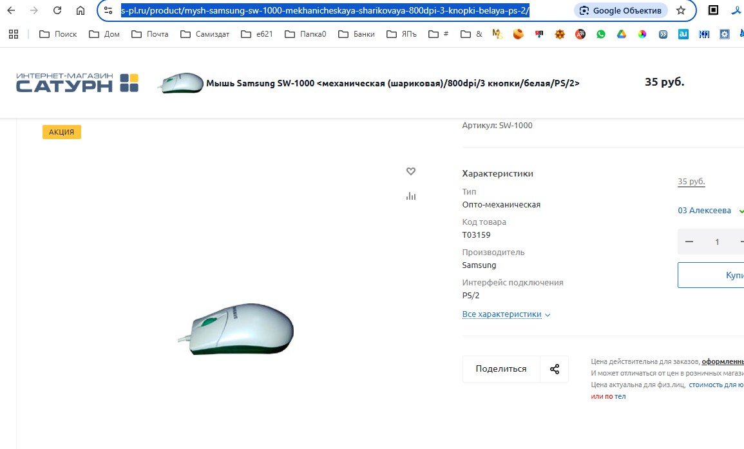Open the Дом bookmarks folder
The height and width of the screenshot is (449, 744).
coord(104,33)
